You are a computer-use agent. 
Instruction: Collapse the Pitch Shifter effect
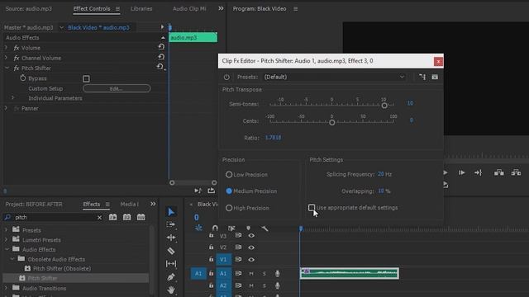[x=7, y=68]
